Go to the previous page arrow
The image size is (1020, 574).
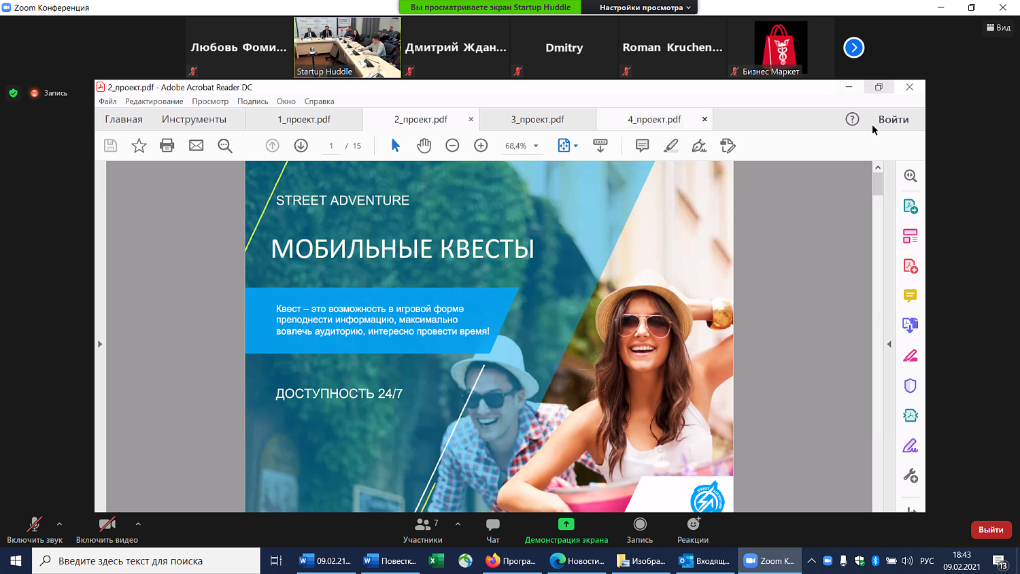tap(272, 146)
